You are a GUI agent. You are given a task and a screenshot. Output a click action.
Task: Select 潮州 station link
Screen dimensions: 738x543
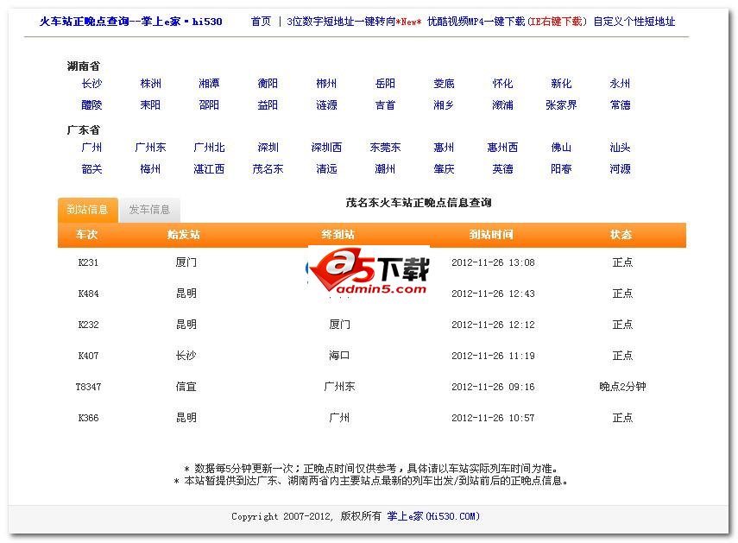[x=385, y=169]
